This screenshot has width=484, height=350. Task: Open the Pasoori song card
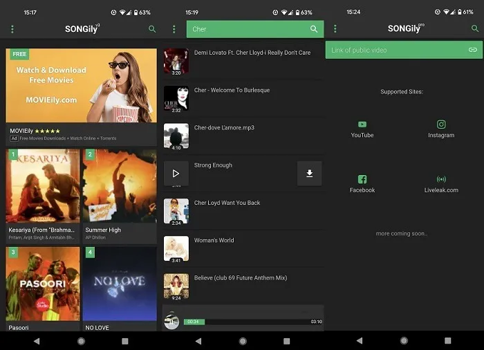[43, 288]
